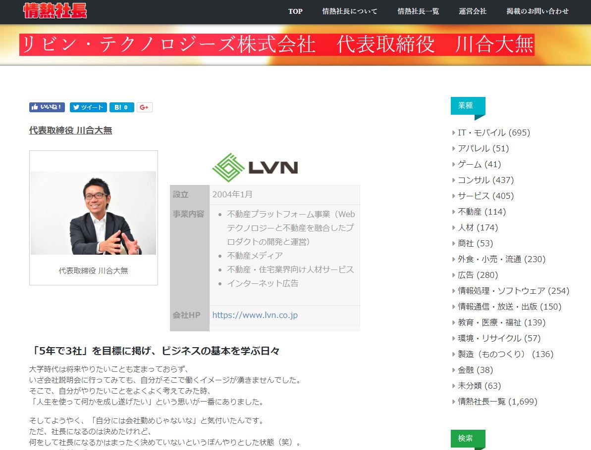The image size is (591, 450).
Task: Open the https://www.lvn.co.jp company link
Action: coord(255,315)
